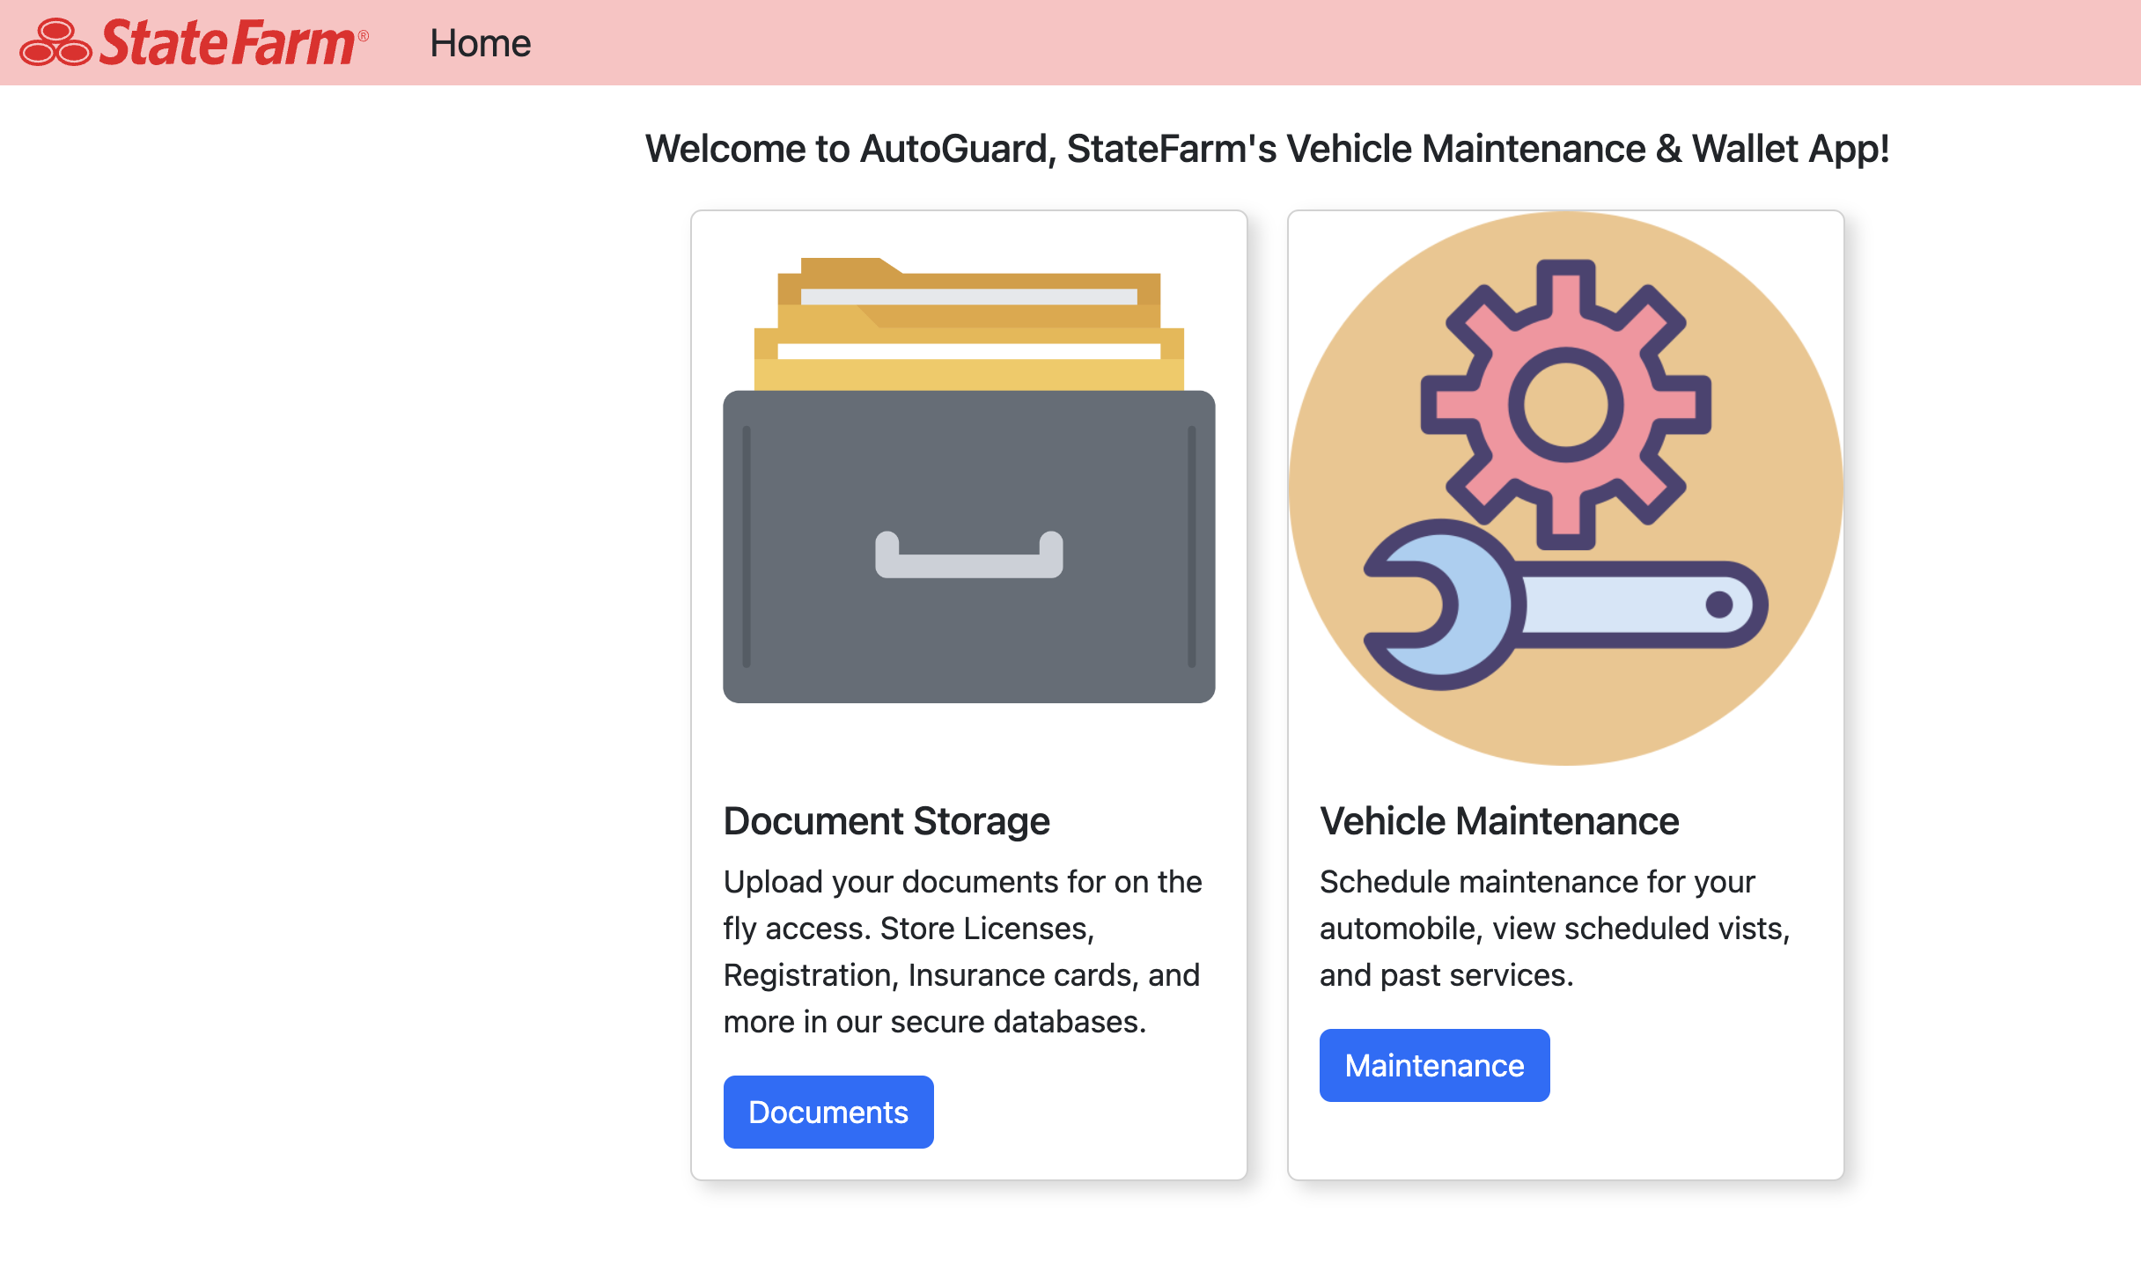Click the Welcome to AutoGuard heading
The image size is (2141, 1278).
tap(1267, 148)
